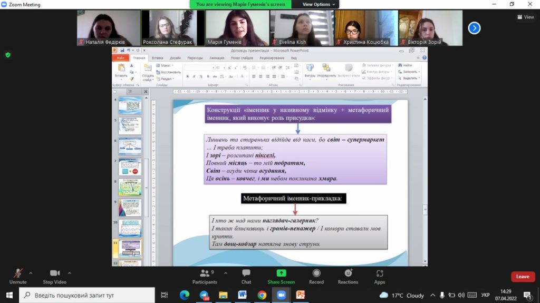Switch layout using the View button
The width and height of the screenshot is (540, 303).
pos(526,17)
